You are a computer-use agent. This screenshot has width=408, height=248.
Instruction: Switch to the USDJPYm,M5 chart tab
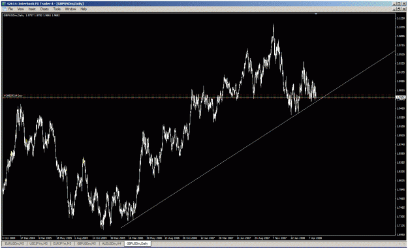coord(39,243)
